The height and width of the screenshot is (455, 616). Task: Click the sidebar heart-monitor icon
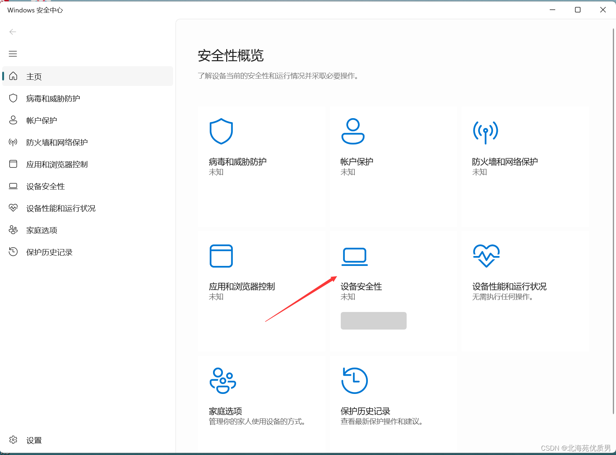pyautogui.click(x=13, y=208)
